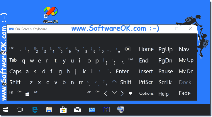Click the End key

[x=144, y=60]
